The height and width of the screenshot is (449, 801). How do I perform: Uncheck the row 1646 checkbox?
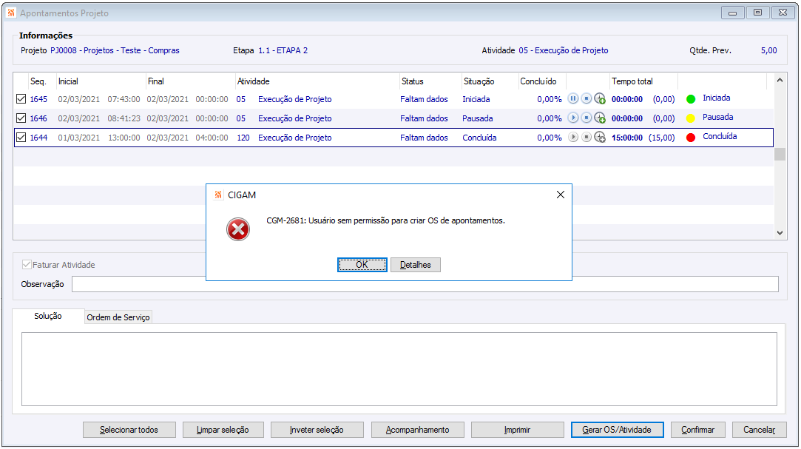(21, 118)
